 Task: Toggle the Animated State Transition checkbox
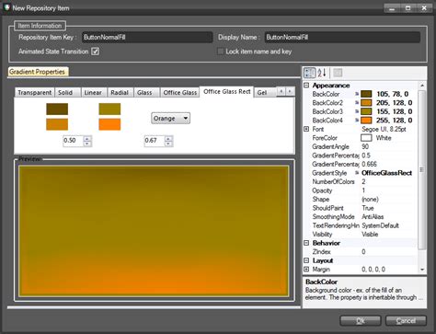[96, 52]
